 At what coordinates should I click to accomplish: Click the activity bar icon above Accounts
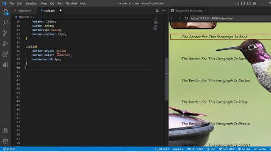tap(6, 65)
